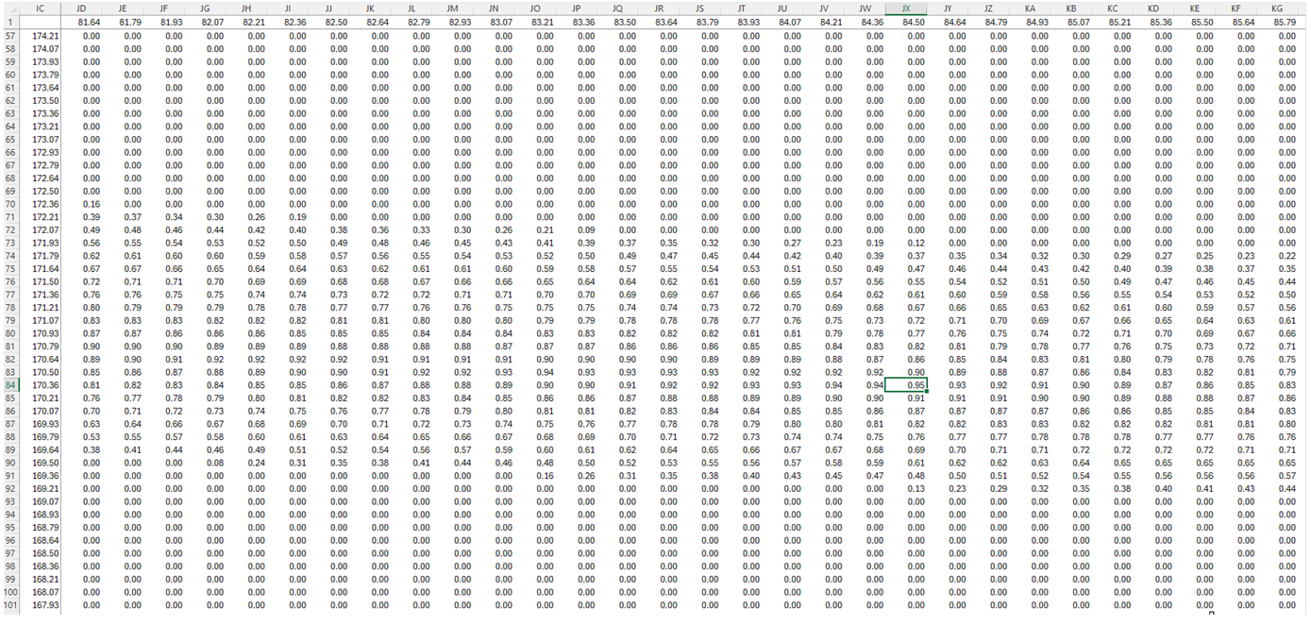
Task: Click cell 170.36 in column IC
Action: click(40, 384)
